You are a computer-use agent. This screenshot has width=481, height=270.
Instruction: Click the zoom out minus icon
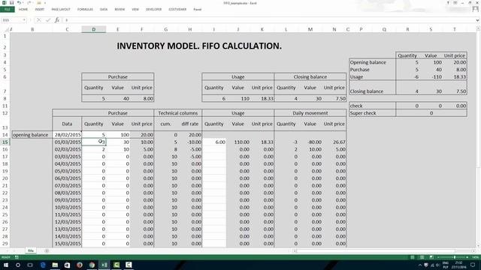point(438,257)
